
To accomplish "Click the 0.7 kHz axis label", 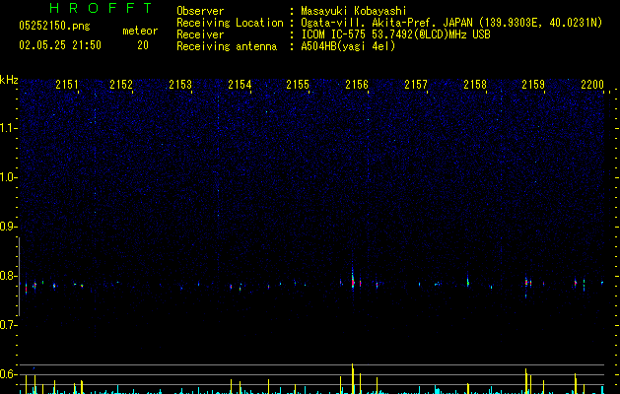I will pos(9,325).
